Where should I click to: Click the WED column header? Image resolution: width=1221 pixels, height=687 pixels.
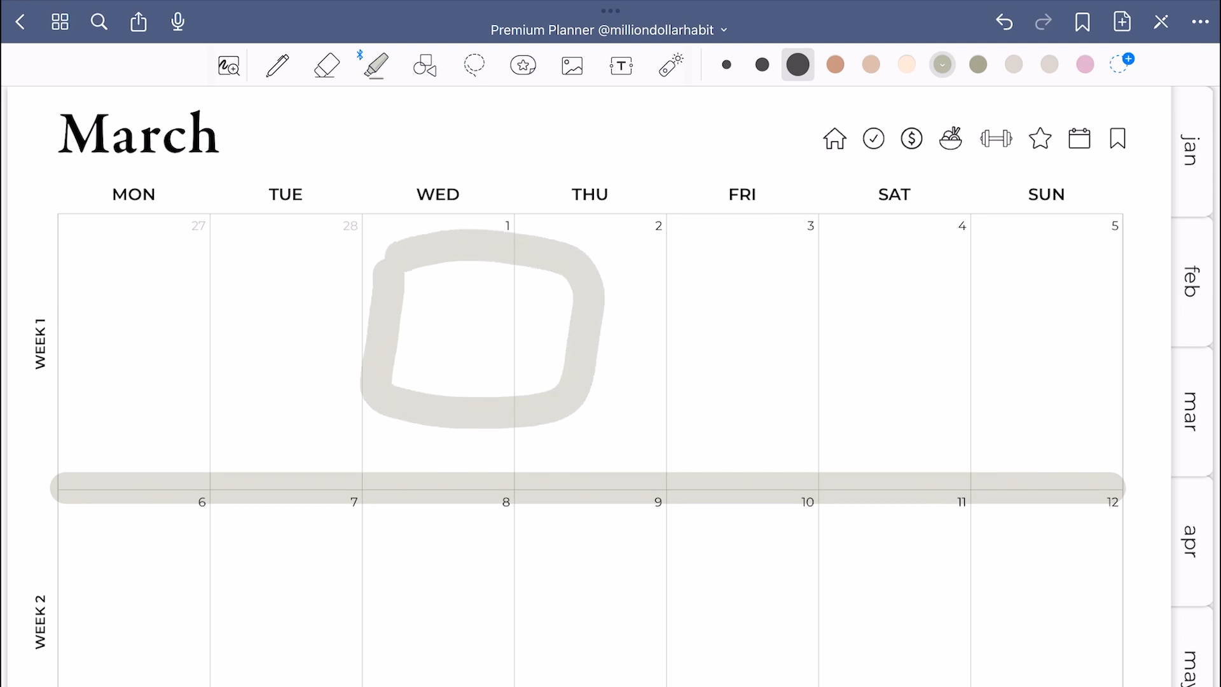(x=438, y=194)
